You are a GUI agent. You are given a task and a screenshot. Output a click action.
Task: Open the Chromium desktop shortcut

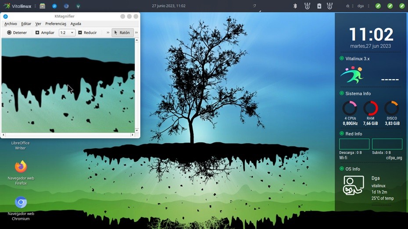point(21,202)
